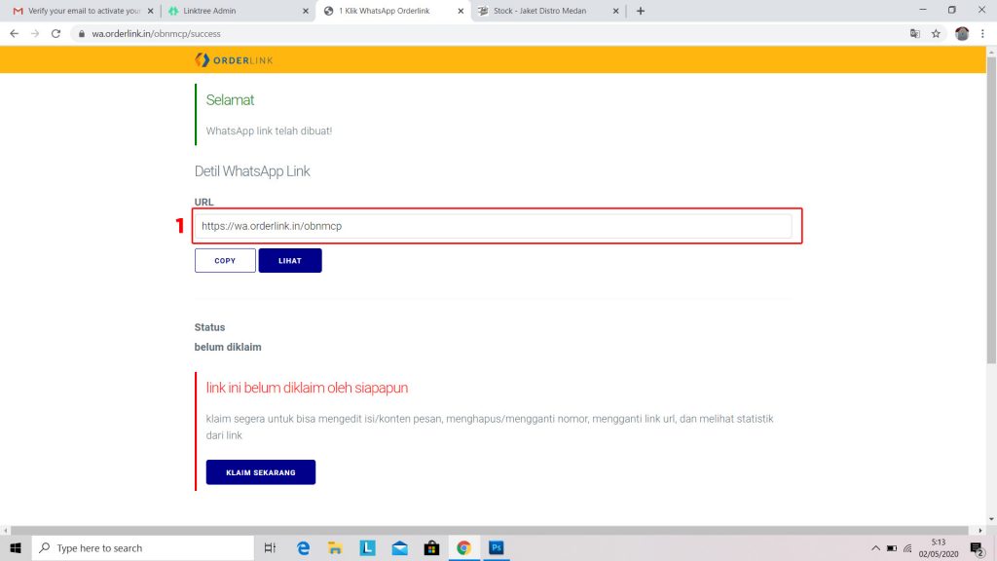Viewport: 997px width, 561px height.
Task: Switch to Stock - Jaket Distro Medan tab
Action: 548,11
